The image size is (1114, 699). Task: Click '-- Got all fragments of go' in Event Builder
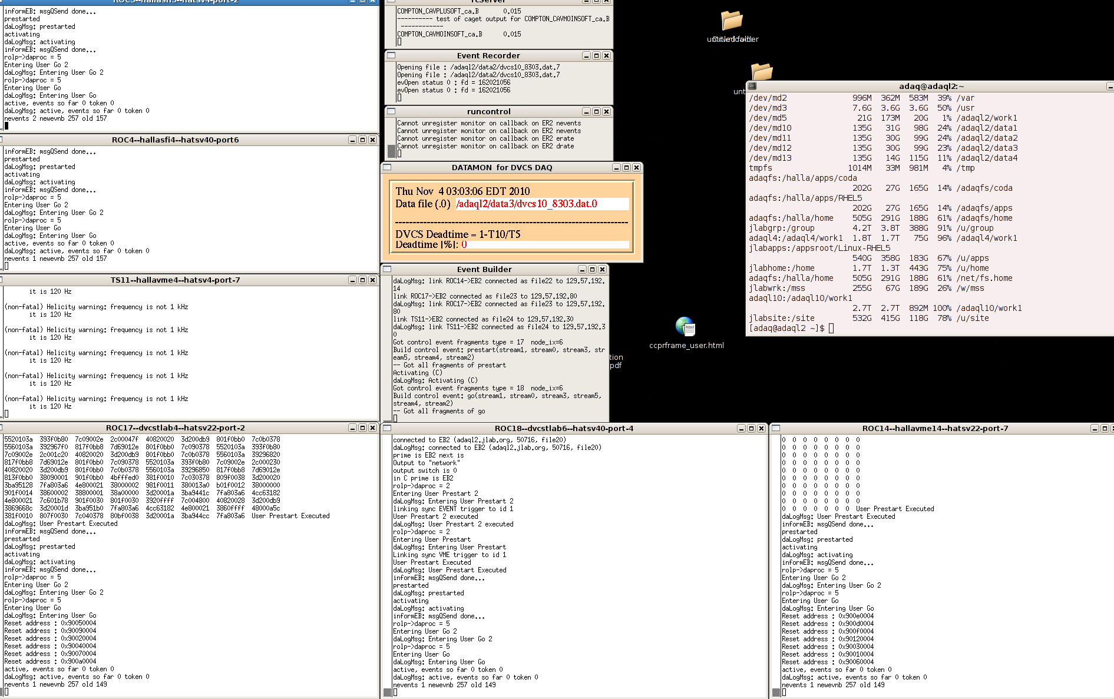pyautogui.click(x=439, y=411)
